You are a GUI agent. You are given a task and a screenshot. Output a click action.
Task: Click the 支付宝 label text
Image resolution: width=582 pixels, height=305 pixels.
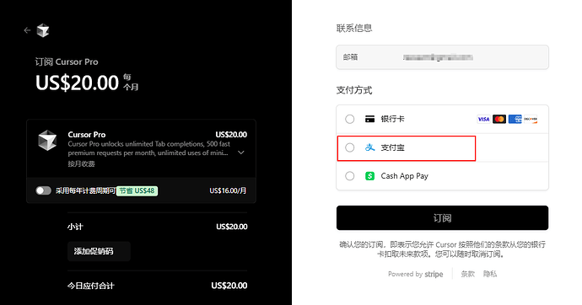point(393,147)
